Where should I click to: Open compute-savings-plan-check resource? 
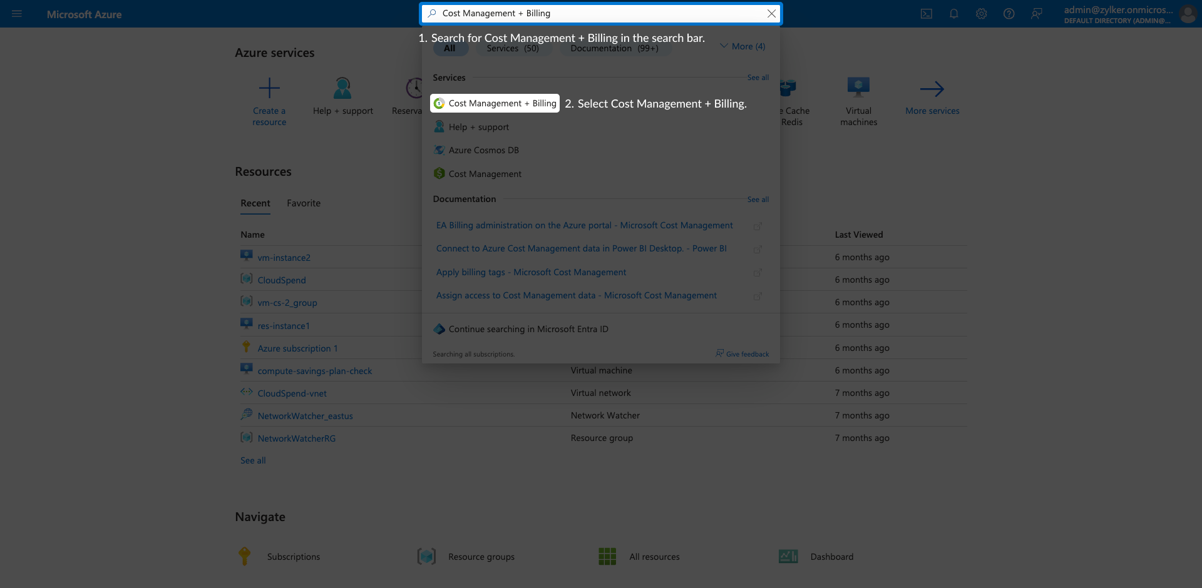[315, 371]
